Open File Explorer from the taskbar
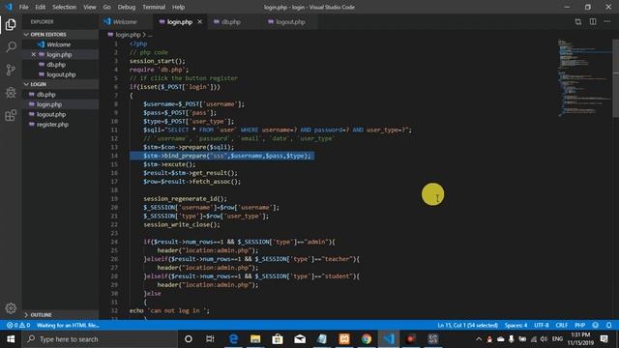 pyautogui.click(x=255, y=339)
